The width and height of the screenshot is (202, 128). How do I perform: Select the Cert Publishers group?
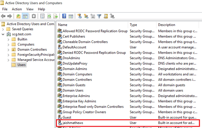[x=74, y=37]
